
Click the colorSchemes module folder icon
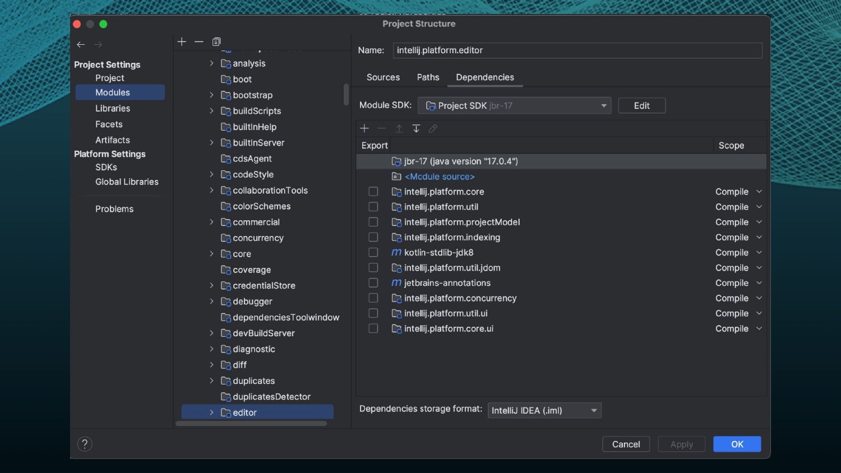click(x=226, y=207)
